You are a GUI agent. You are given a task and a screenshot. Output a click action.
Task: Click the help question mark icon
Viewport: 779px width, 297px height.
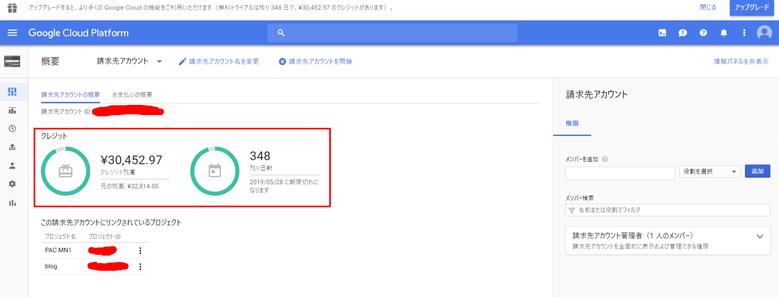point(703,33)
